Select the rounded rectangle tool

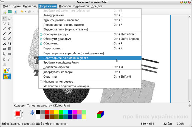pos(4,49)
